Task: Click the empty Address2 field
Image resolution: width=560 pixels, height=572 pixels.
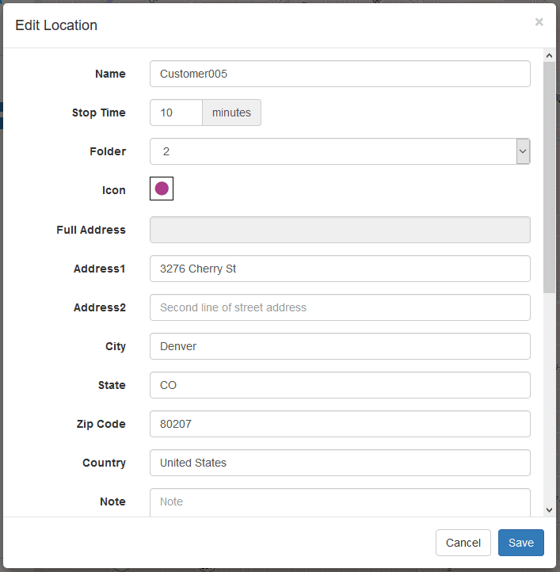Action: point(340,307)
